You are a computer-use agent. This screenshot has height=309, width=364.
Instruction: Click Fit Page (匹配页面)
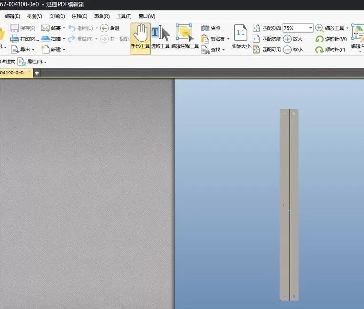(x=267, y=28)
